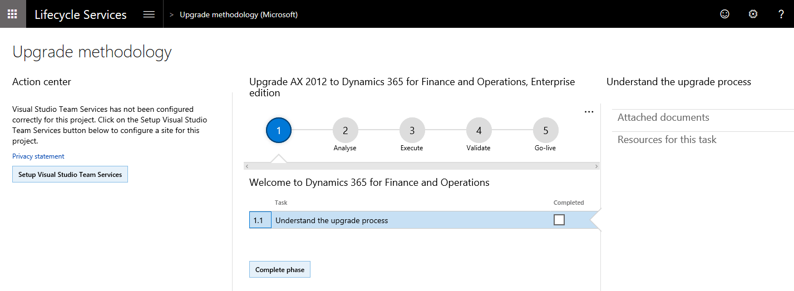794x291 pixels.
Task: Click the smiley feedback icon
Action: pyautogui.click(x=724, y=14)
